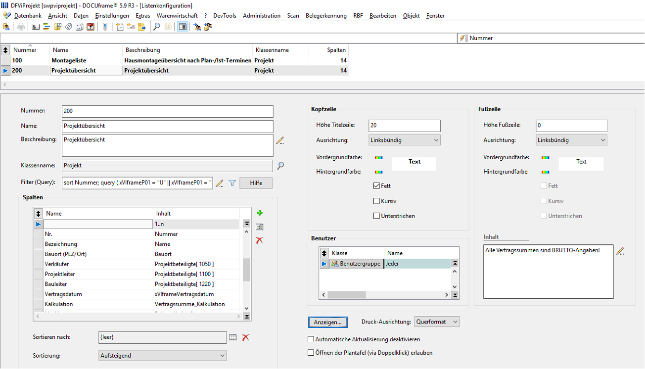Screen dimensions: 645x369
Task: Click the Spalten column header in top list
Action: [329, 50]
